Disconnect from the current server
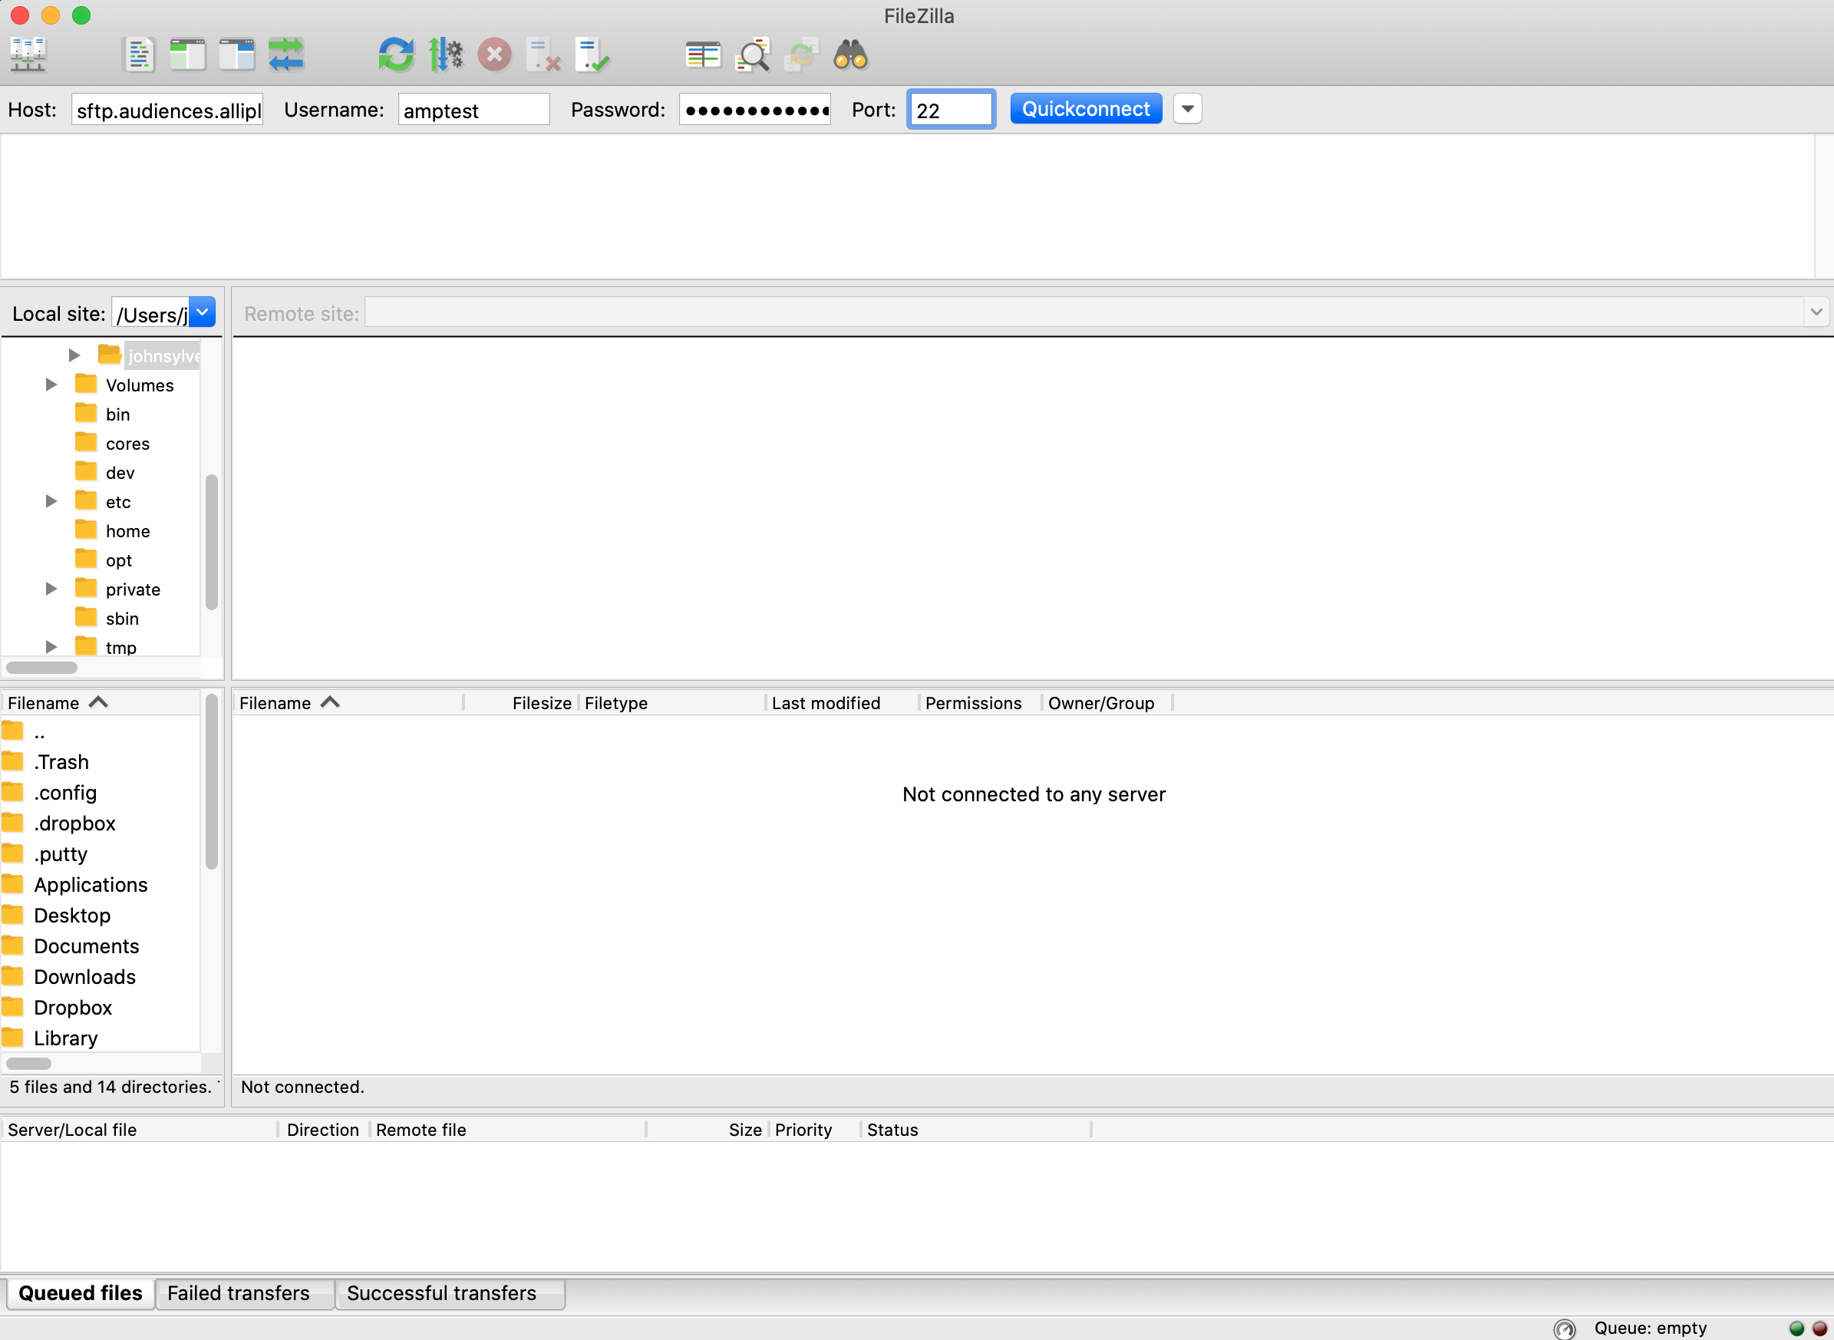1834x1340 pixels. point(543,54)
